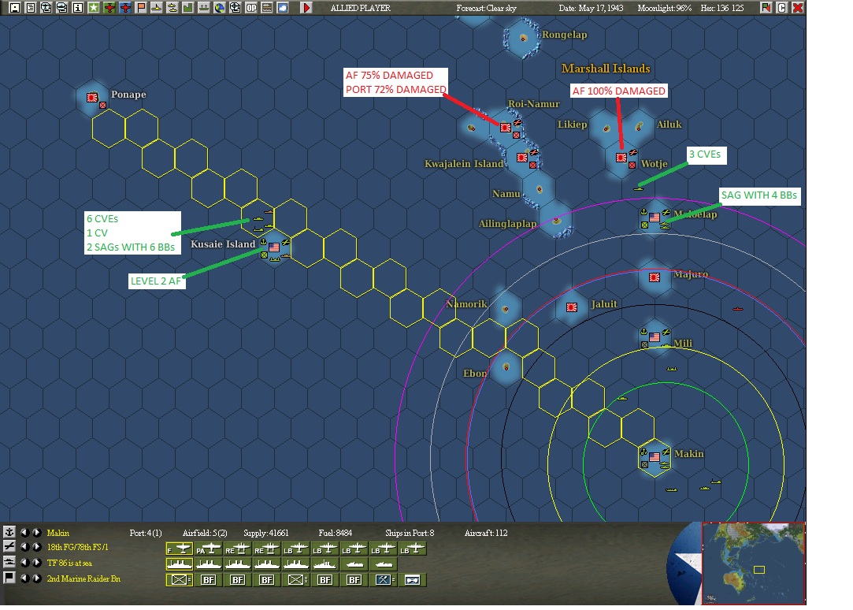Go to next base after Makin
This screenshot has width=853, height=610.
[x=36, y=532]
